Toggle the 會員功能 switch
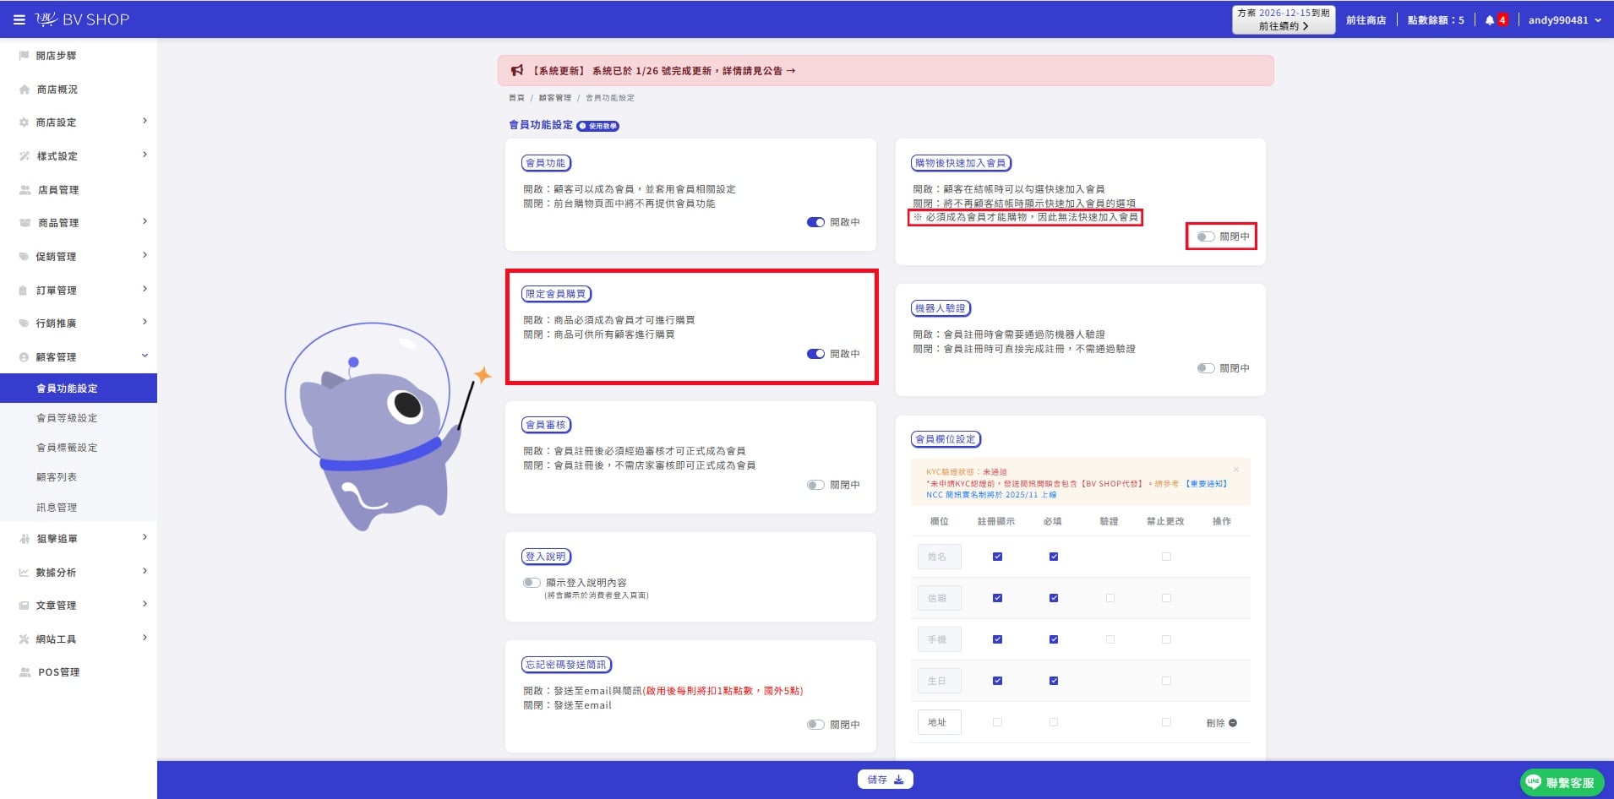 pyautogui.click(x=815, y=222)
